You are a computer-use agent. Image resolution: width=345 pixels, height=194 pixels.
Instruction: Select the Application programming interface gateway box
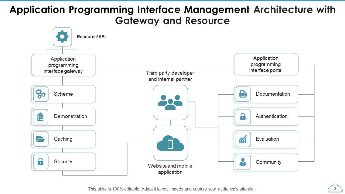(63, 65)
